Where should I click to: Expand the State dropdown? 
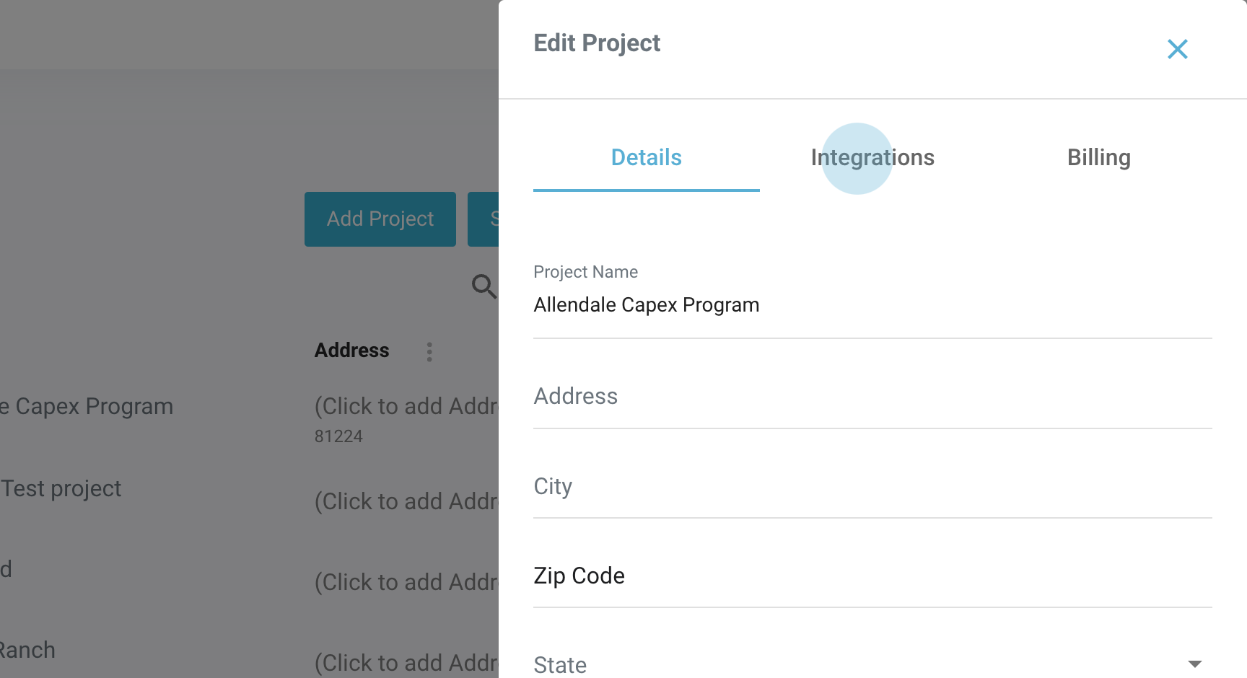tap(872, 664)
